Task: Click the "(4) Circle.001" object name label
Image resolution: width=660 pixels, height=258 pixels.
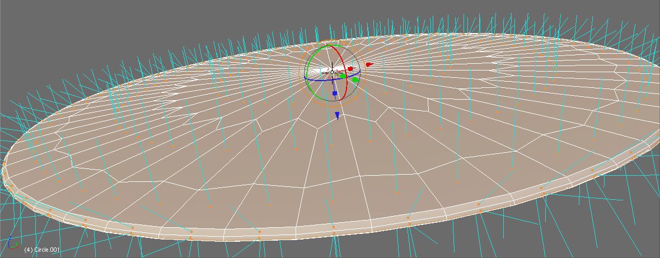Action: [x=42, y=250]
